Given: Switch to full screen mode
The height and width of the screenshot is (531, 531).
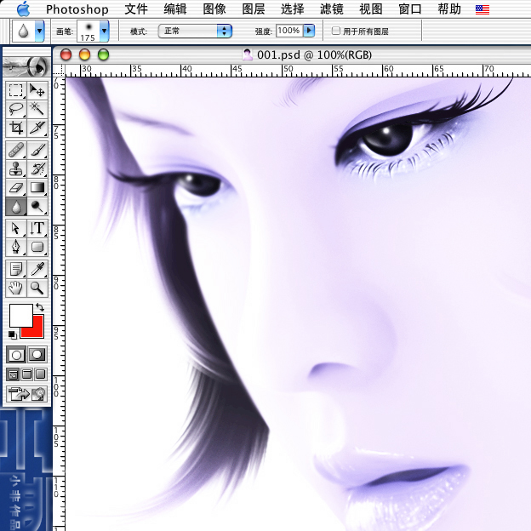Looking at the screenshot, I should [40, 374].
